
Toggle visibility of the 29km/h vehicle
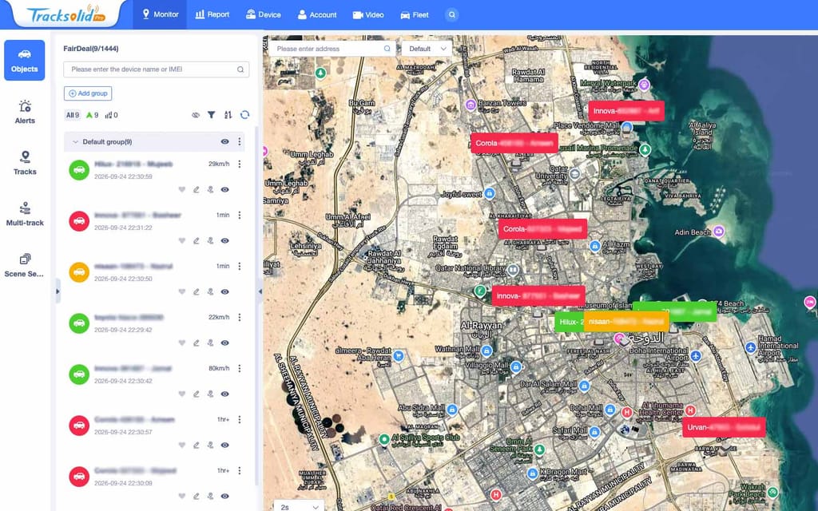[x=224, y=190]
